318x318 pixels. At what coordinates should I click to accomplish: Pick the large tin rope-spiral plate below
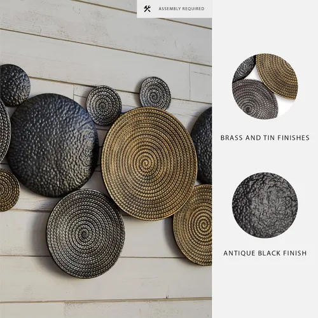(85, 233)
